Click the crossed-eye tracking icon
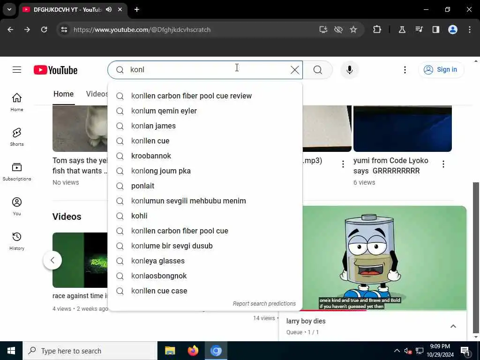The image size is (480, 360). (x=338, y=30)
